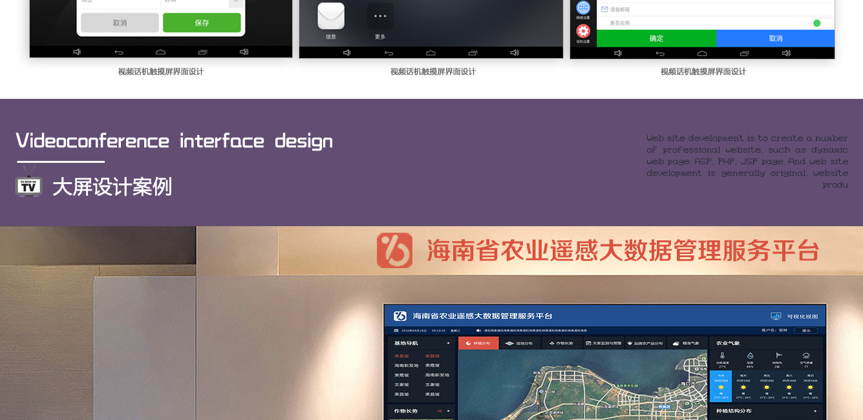Click the green 保存 button
Screen dimensions: 863x420
click(202, 23)
